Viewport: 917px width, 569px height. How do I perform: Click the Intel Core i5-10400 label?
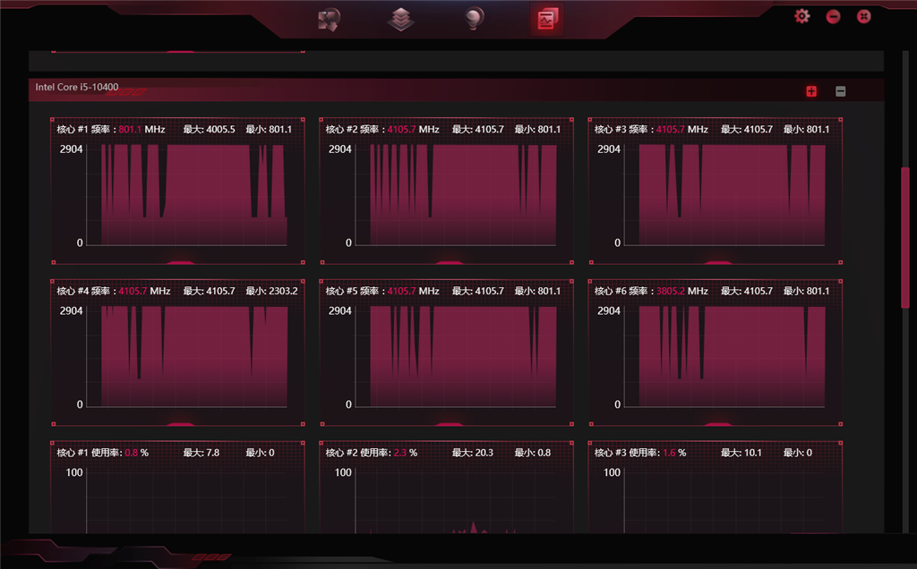80,88
